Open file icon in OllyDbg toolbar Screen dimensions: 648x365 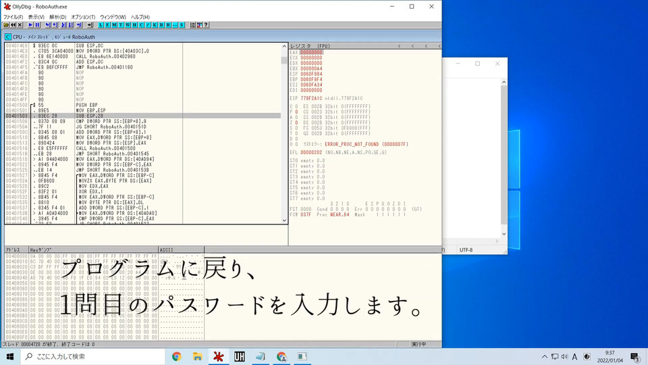(x=6, y=25)
